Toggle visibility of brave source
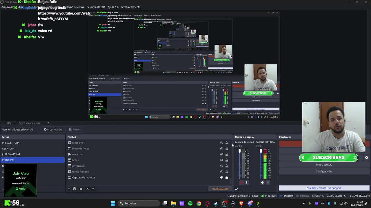The image size is (371, 208). [221, 160]
